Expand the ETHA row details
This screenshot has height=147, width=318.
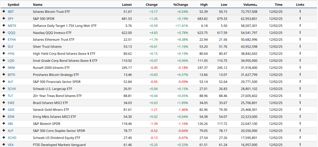coord(4,39)
